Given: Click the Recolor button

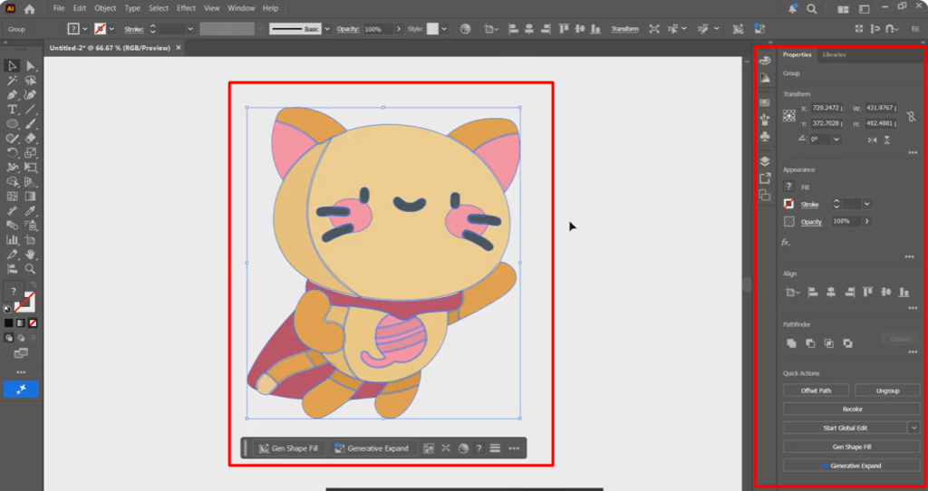Looking at the screenshot, I should (x=852, y=409).
